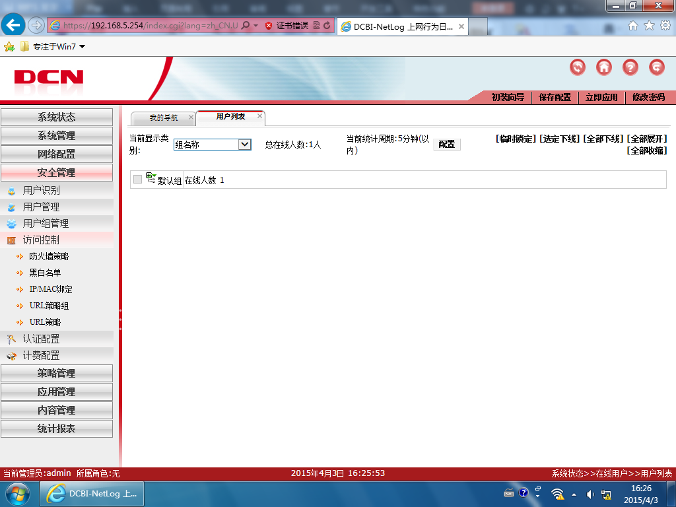Click the [全部下线] link
This screenshot has height=507, width=676.
[x=603, y=139]
